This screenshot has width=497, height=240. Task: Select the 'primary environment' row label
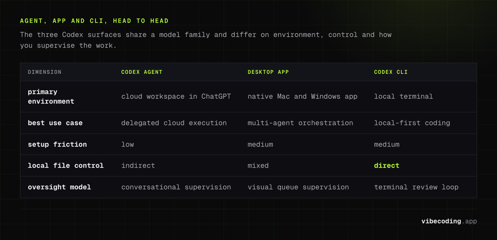(x=51, y=97)
